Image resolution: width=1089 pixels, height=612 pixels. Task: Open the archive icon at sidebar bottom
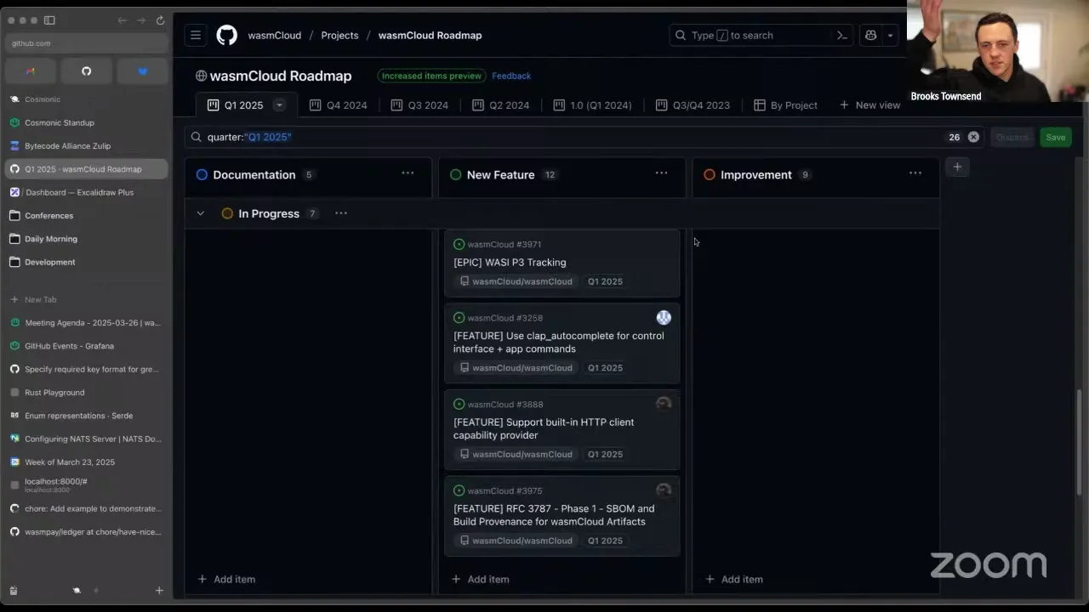[x=14, y=591]
